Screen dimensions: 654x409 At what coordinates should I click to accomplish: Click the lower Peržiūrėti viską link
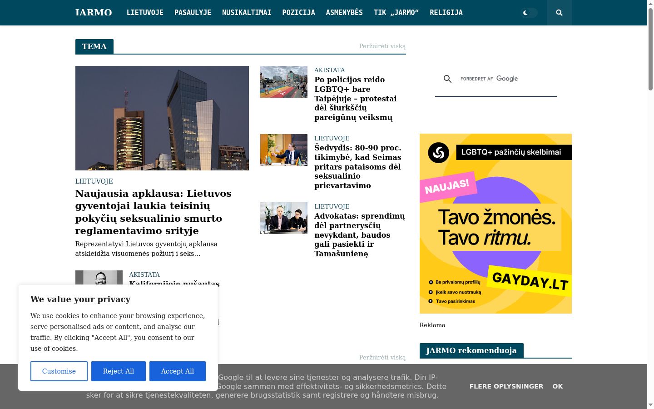click(382, 358)
